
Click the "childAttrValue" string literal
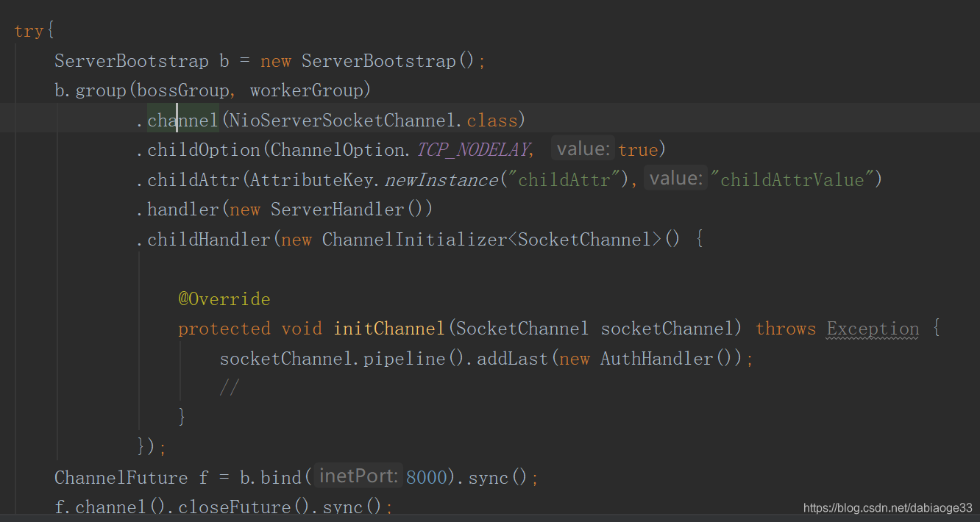791,180
